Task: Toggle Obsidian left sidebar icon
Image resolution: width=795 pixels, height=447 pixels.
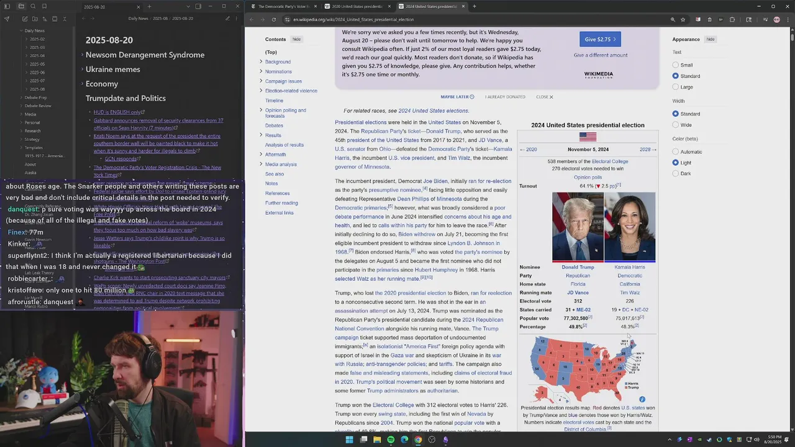Action: click(7, 6)
